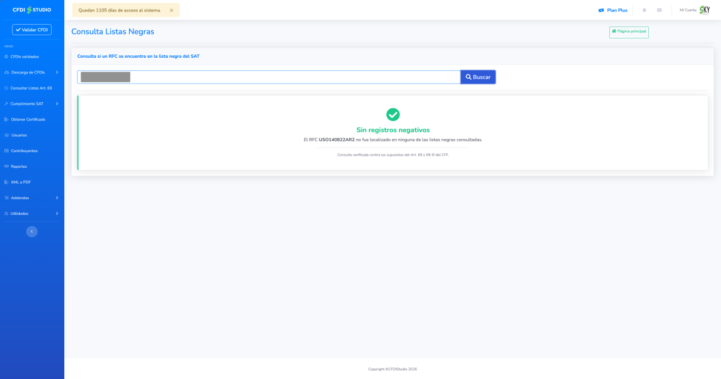Screen dimensions: 721x379
Task: Click the Consulta Listas Negras page title
Action: 113,32
